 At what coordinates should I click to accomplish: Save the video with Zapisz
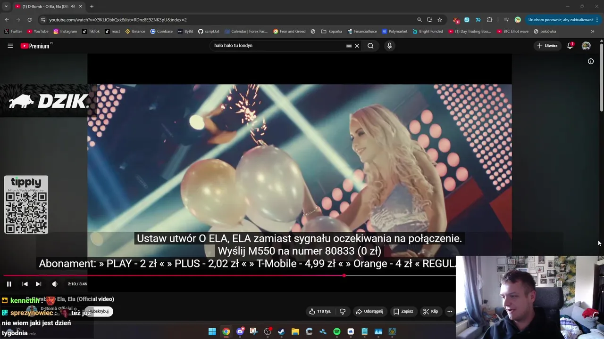pos(403,311)
